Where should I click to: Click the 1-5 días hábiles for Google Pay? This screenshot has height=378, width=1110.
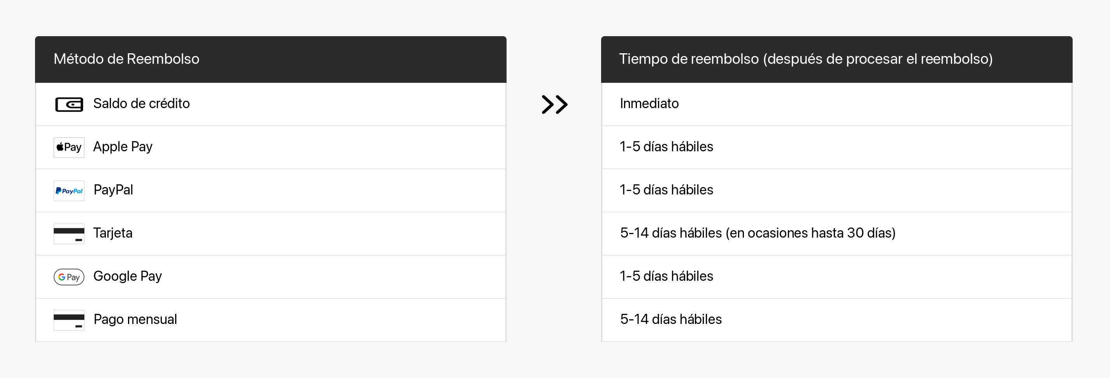(666, 276)
